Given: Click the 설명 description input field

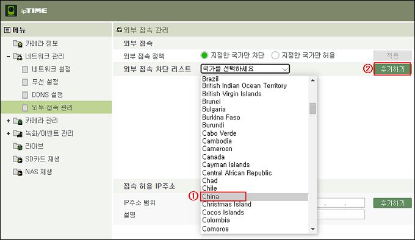Looking at the screenshot, I should coord(341,214).
